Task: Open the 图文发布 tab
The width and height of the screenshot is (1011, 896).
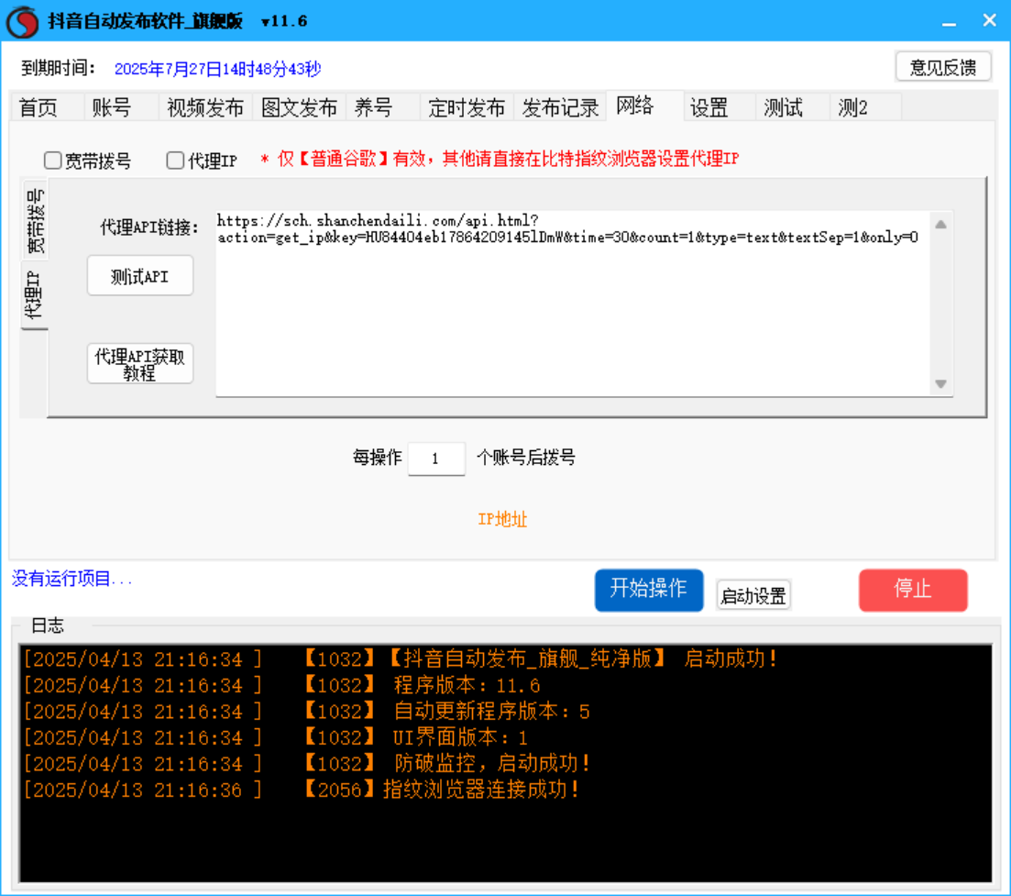Action: click(x=299, y=107)
